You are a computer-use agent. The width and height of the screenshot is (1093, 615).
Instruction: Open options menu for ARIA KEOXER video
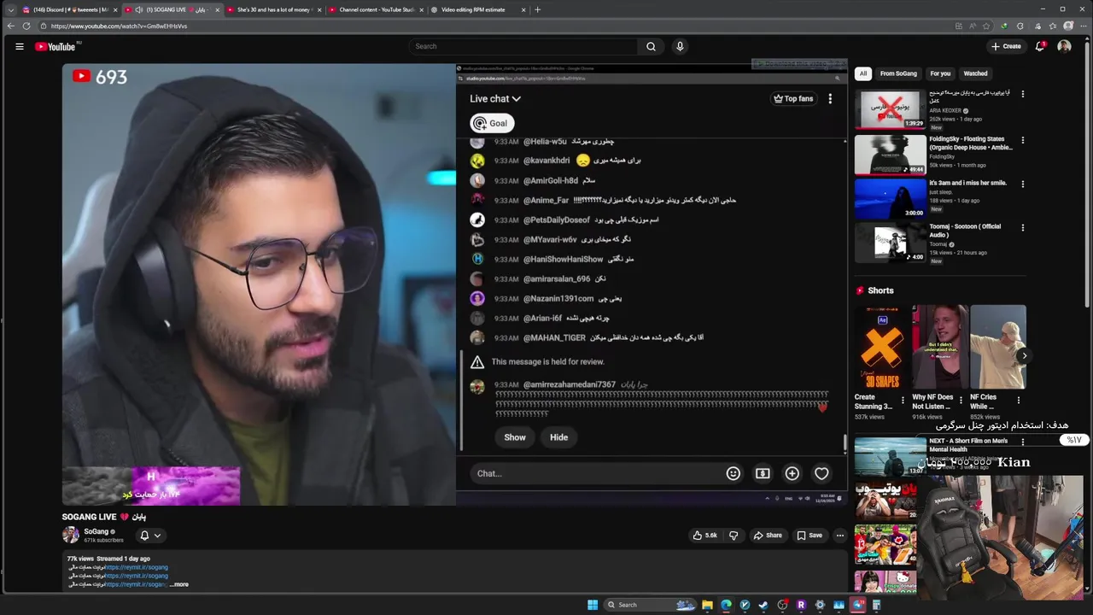pyautogui.click(x=1022, y=94)
